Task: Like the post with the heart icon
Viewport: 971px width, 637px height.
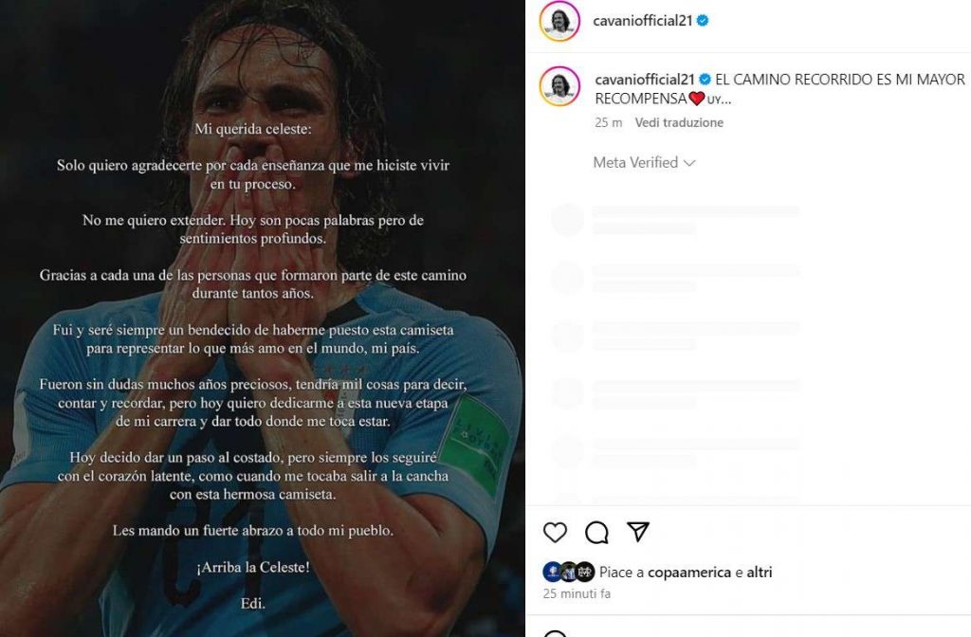Action: (555, 533)
